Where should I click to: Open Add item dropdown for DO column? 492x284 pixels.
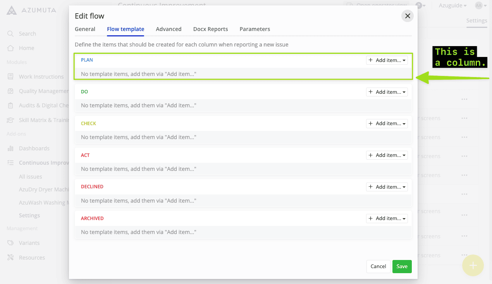coord(387,92)
